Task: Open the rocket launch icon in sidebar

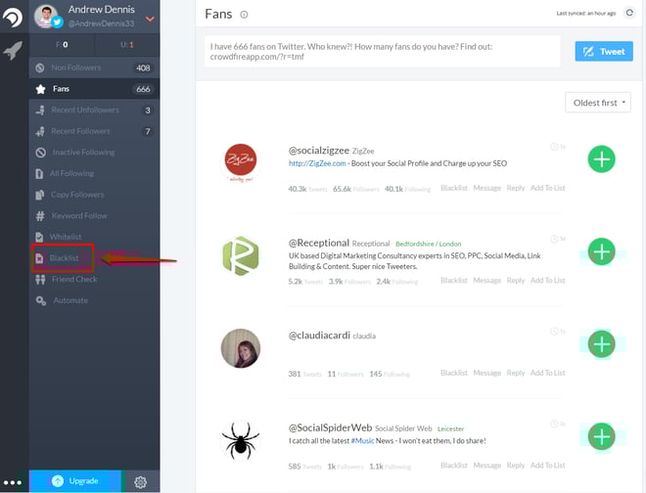Action: point(13,51)
